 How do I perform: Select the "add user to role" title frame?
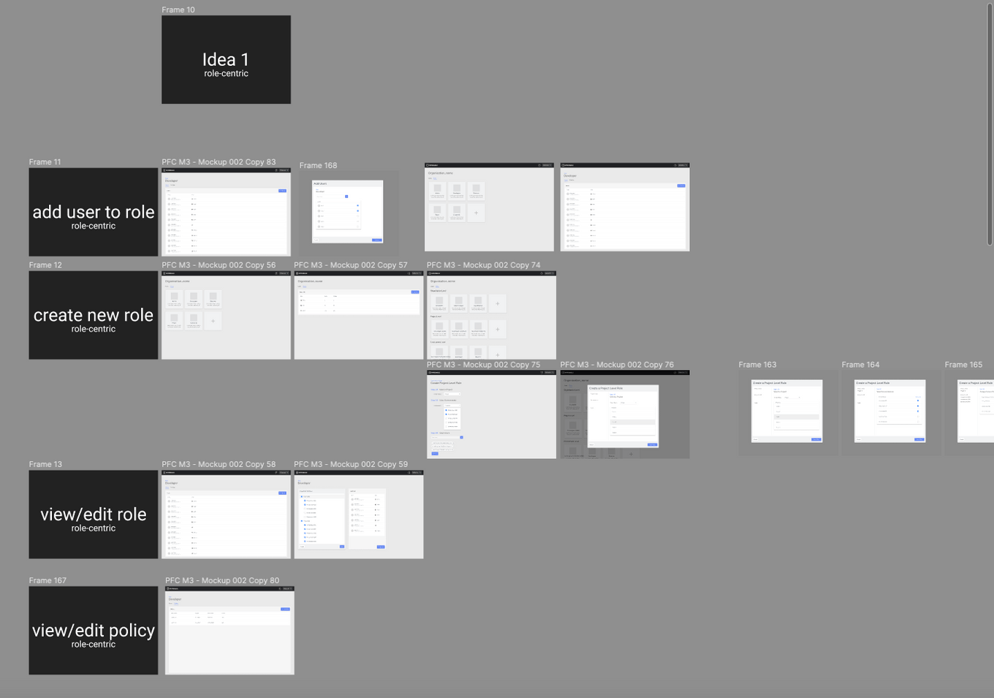94,212
